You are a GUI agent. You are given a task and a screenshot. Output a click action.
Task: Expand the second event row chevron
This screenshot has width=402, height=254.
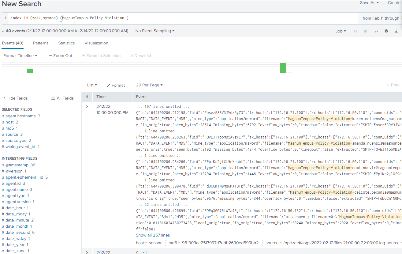click(87, 252)
